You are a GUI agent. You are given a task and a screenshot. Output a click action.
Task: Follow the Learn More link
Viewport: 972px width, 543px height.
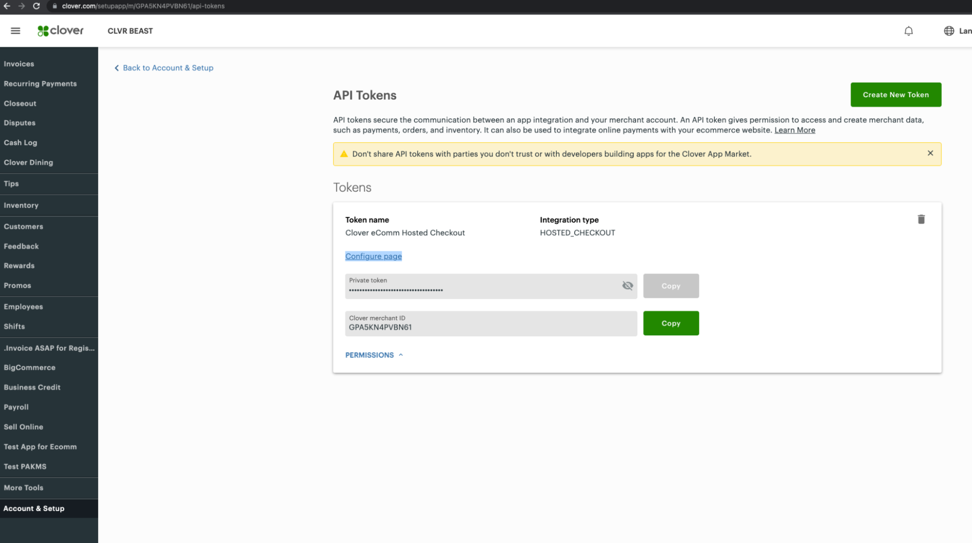tap(795, 130)
